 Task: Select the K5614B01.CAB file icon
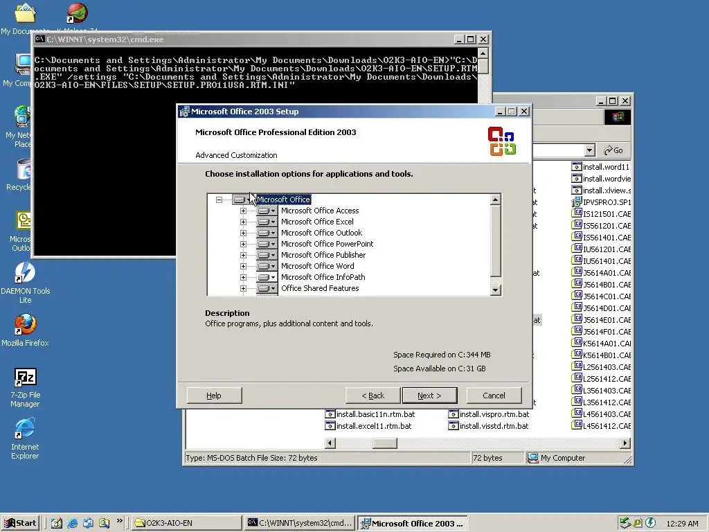[x=577, y=355]
